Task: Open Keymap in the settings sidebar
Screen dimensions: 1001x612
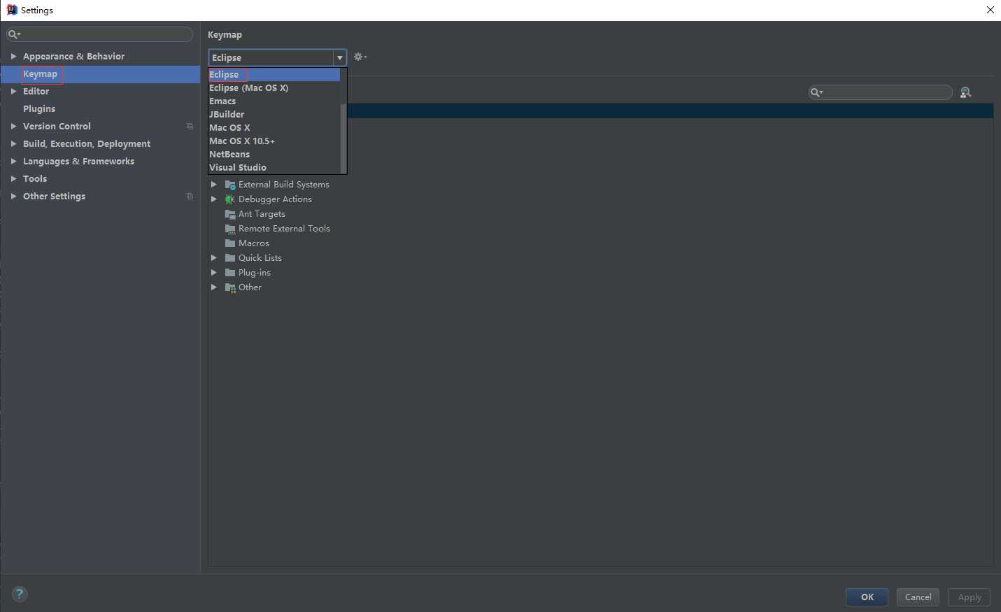Action: (101, 74)
